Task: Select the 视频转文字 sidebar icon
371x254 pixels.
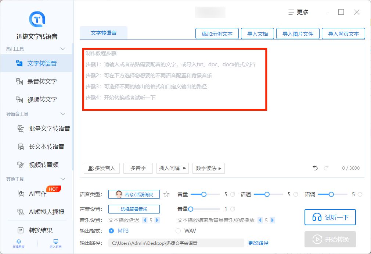Action: click(19, 100)
